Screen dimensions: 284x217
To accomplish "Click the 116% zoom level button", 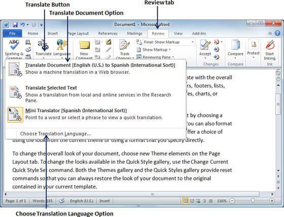I will pos(222,201).
